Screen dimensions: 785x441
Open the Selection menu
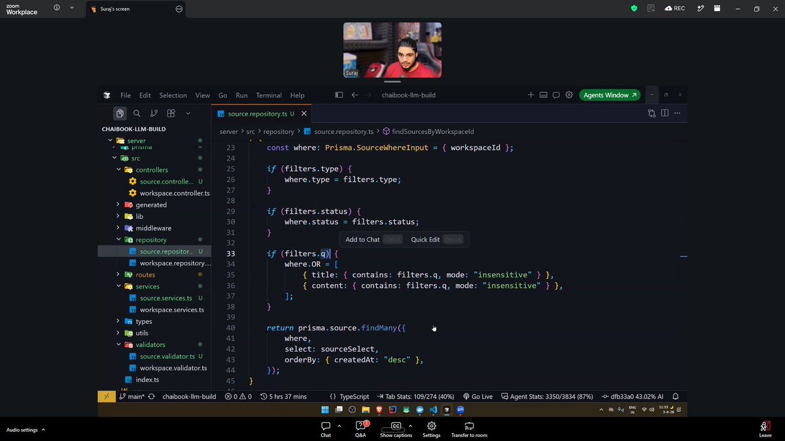(173, 95)
